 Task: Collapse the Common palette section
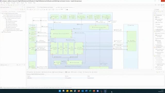click(159, 56)
